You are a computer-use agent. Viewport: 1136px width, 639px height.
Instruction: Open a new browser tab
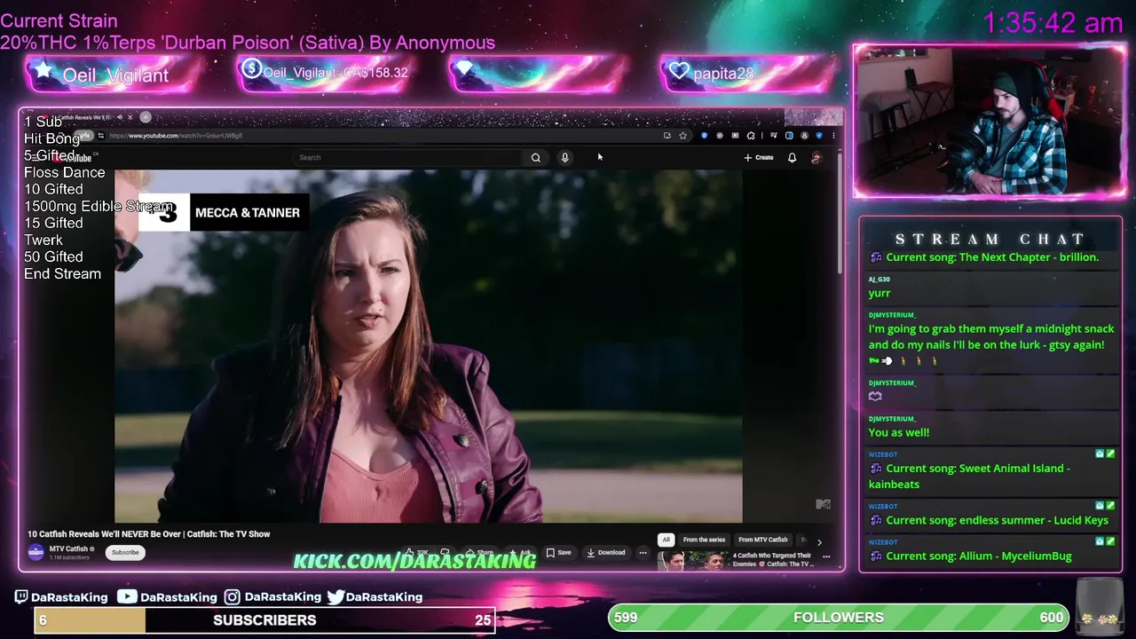(146, 117)
